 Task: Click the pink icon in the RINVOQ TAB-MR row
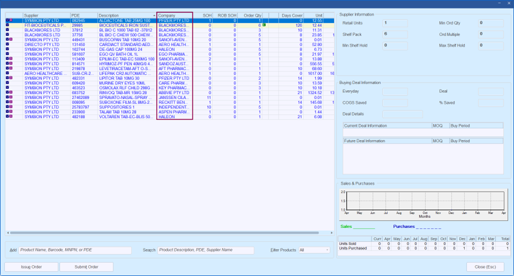coord(11,92)
